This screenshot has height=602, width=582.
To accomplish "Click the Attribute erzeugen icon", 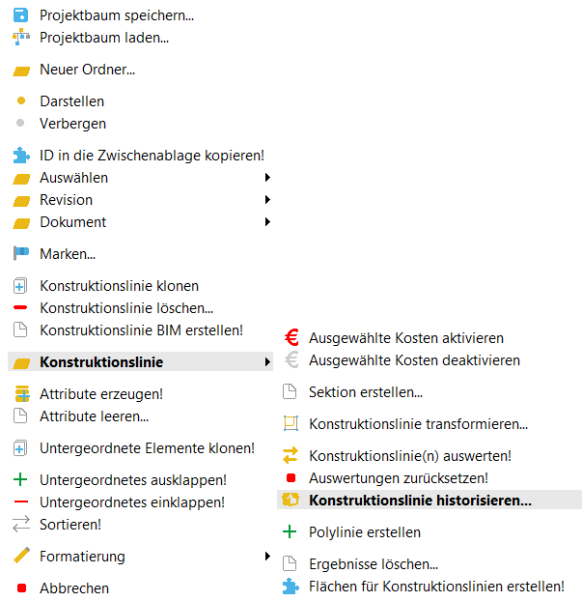I will click(x=22, y=394).
